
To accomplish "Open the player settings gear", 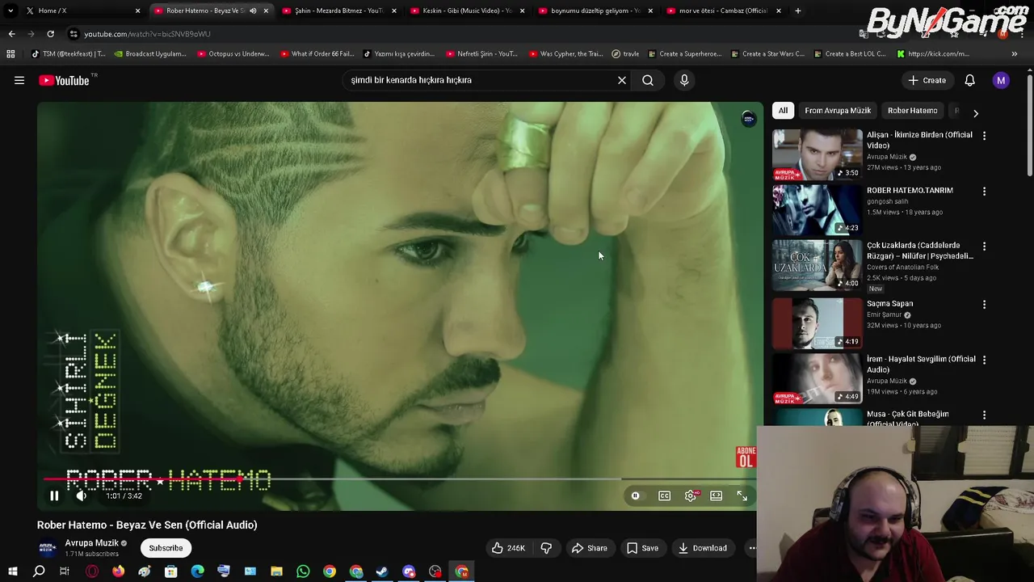I will 690,496.
